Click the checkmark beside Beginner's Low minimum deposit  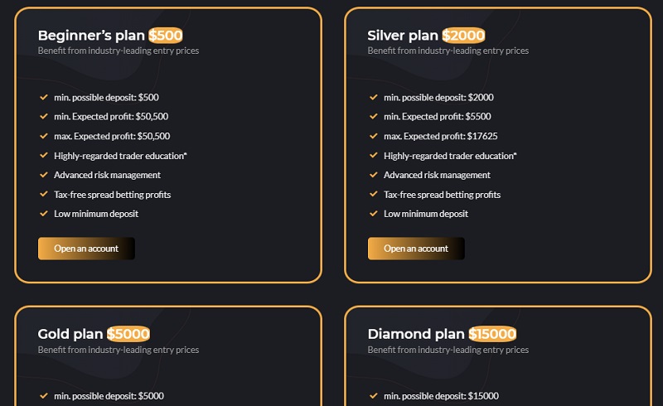coord(44,214)
